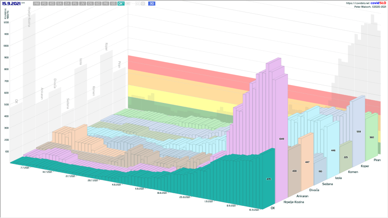Select the KO region button
The image size is (388, 218).
(52, 3)
